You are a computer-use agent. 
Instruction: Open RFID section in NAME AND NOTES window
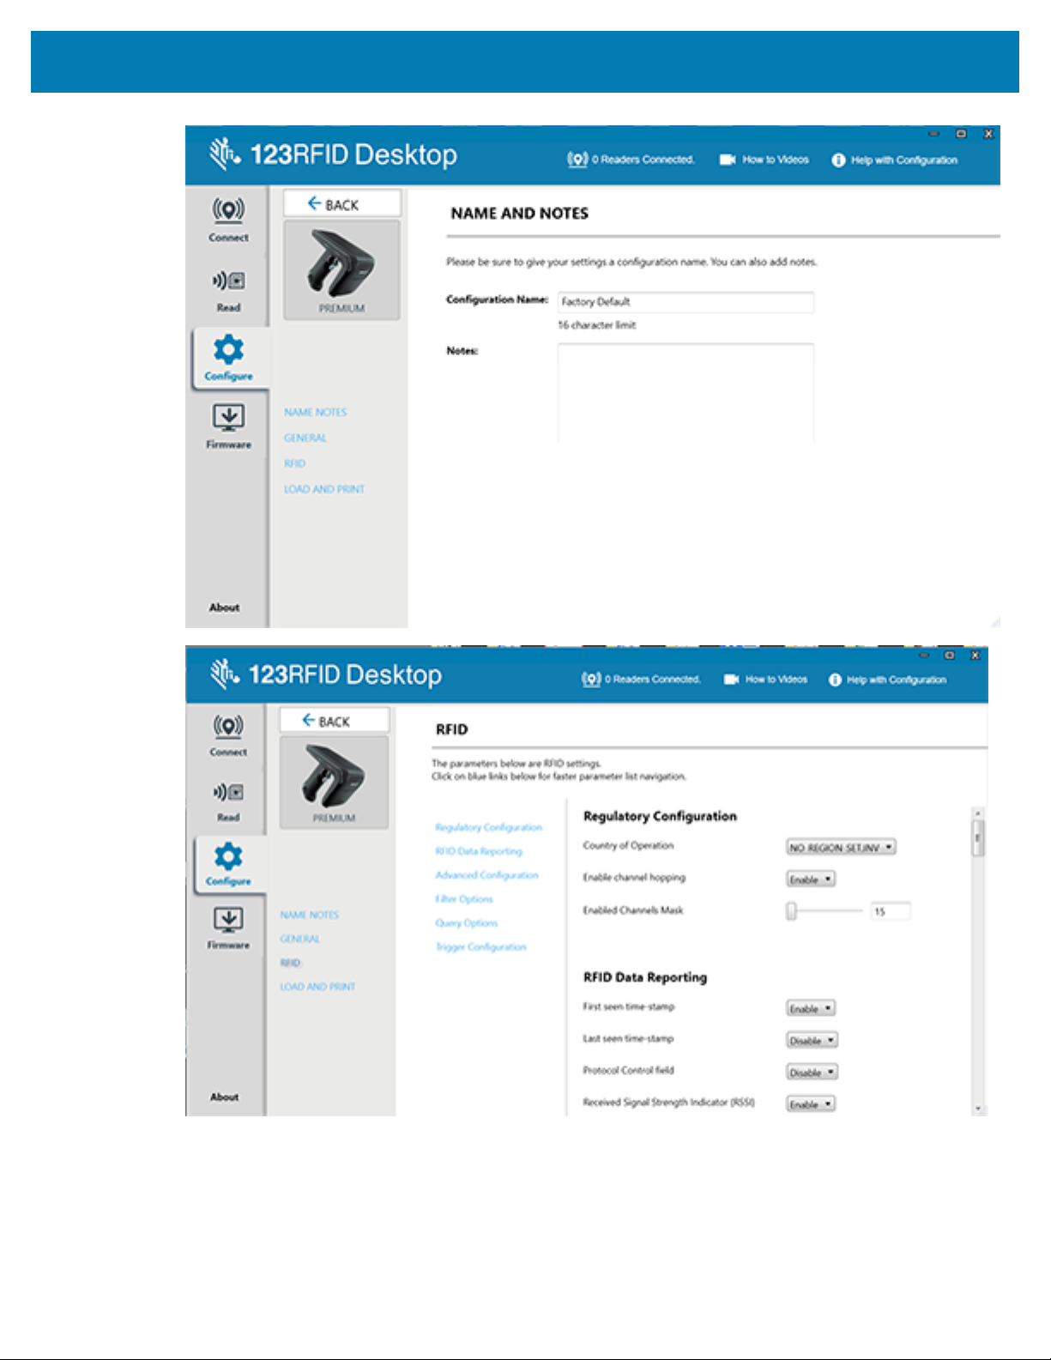point(295,464)
